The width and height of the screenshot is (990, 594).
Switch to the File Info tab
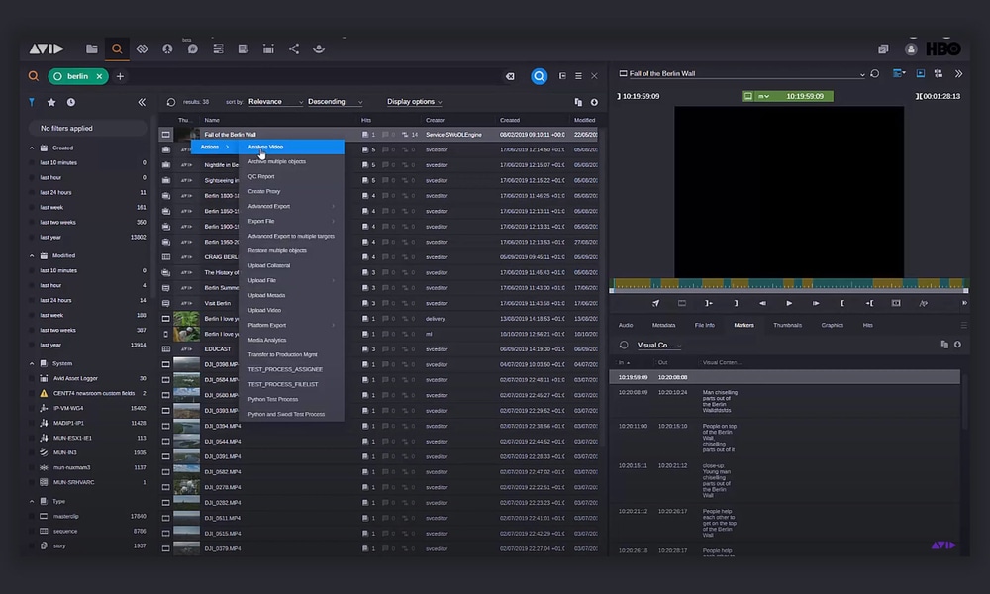[x=705, y=325]
